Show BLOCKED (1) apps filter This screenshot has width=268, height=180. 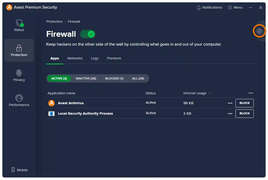114,78
